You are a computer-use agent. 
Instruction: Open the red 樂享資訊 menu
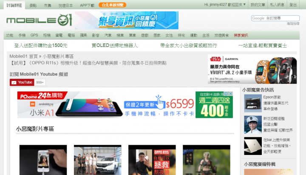coord(241,35)
